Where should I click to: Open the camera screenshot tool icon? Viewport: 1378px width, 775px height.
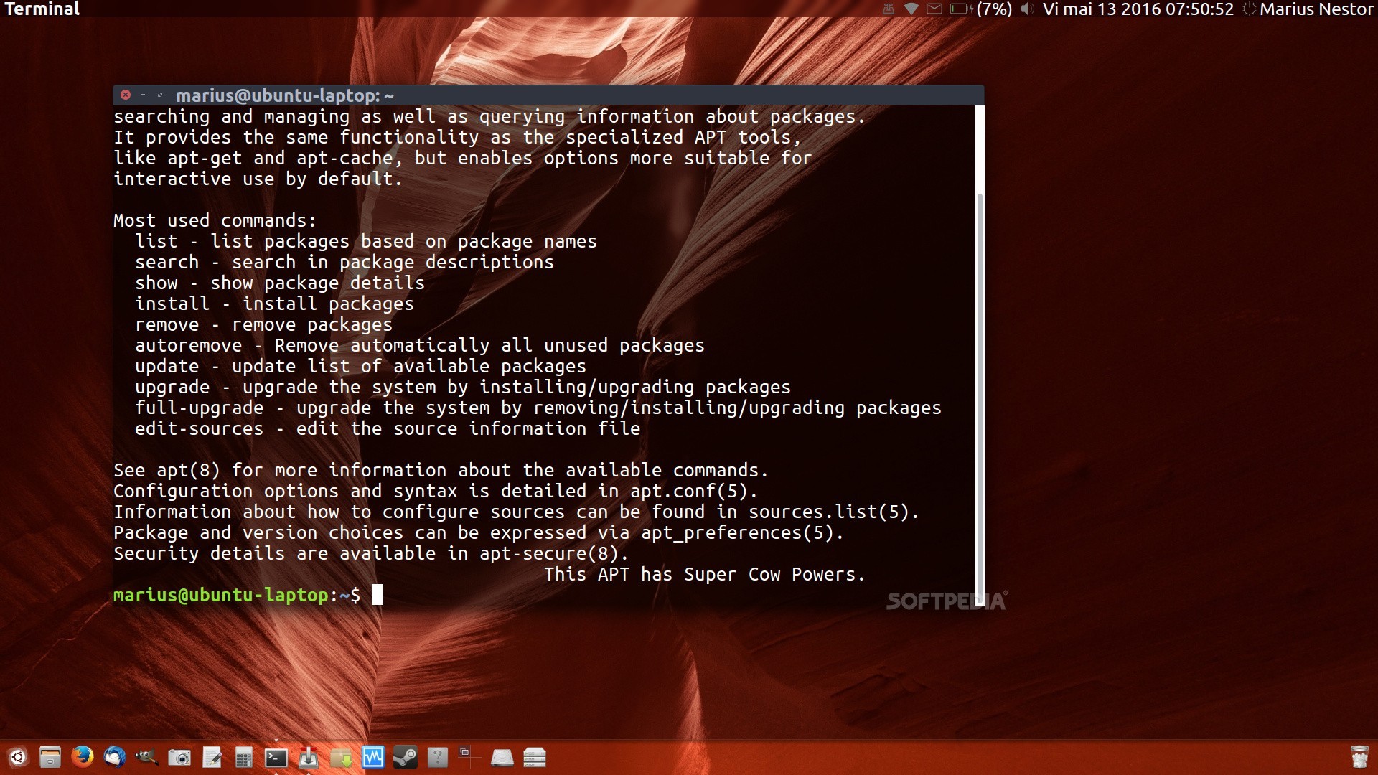(x=179, y=757)
